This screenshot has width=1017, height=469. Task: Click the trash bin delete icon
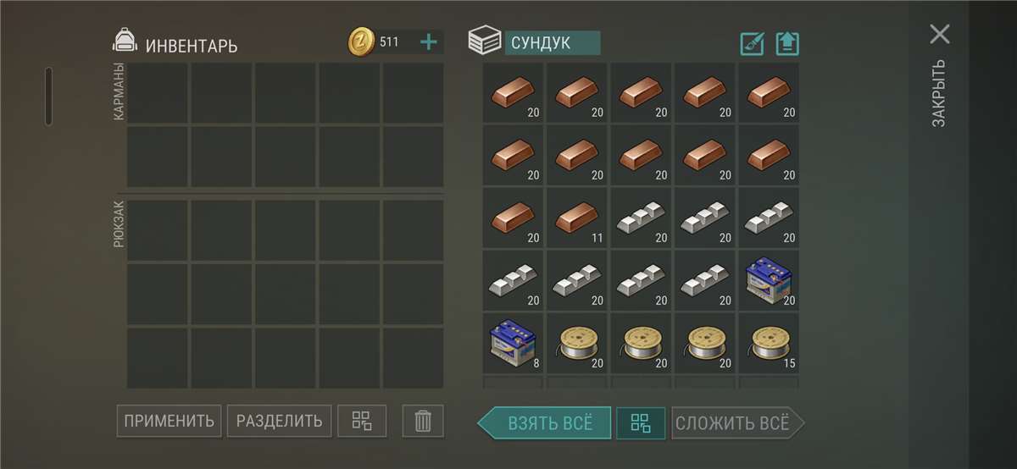pyautogui.click(x=423, y=421)
